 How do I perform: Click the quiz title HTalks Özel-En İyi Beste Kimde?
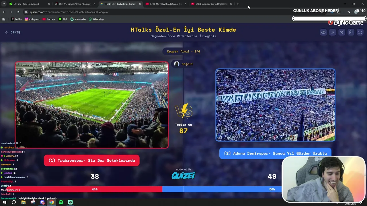(183, 30)
